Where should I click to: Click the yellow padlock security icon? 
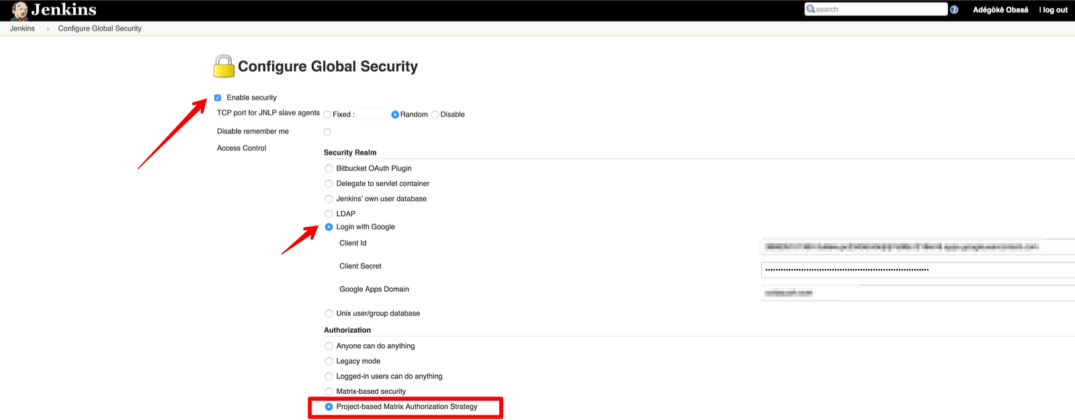pos(224,66)
